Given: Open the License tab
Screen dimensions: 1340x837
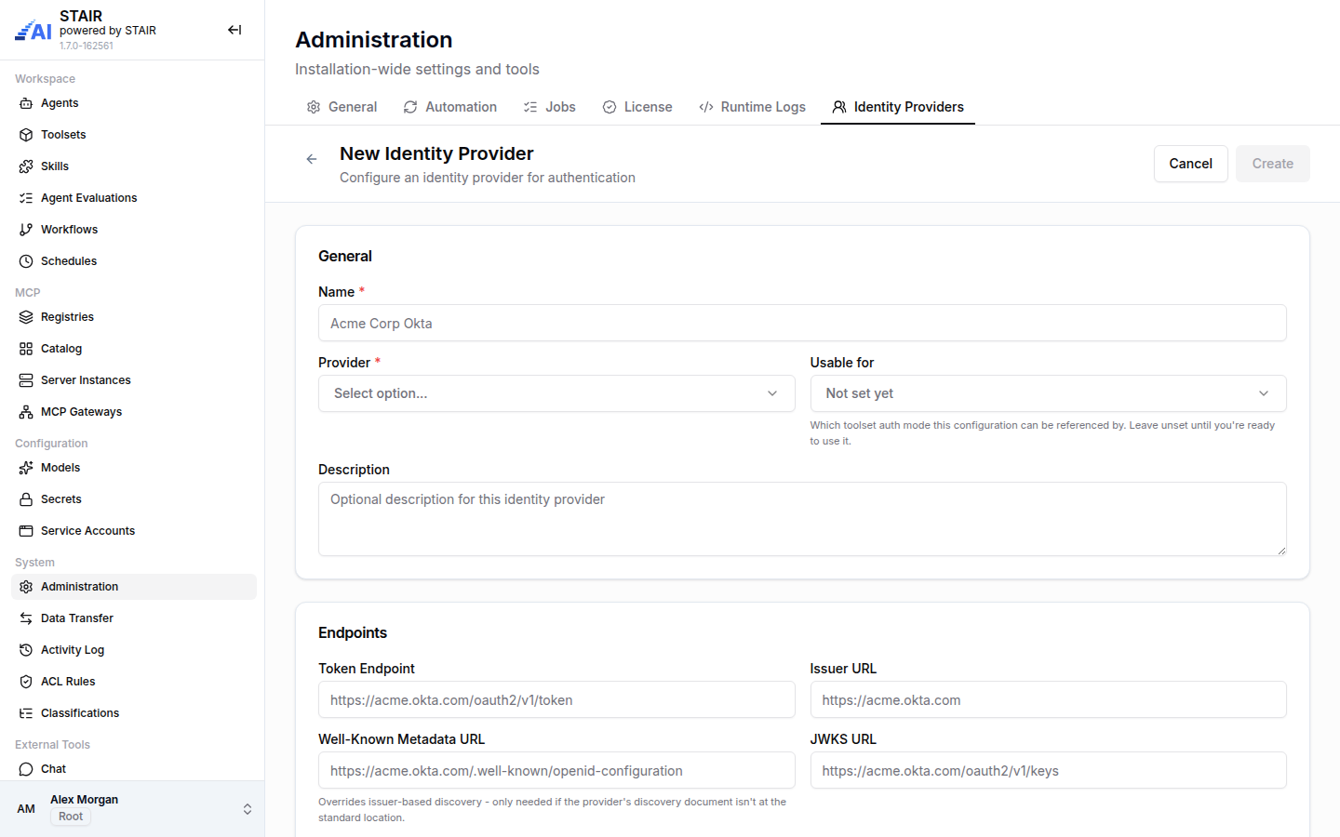Looking at the screenshot, I should click(x=637, y=107).
